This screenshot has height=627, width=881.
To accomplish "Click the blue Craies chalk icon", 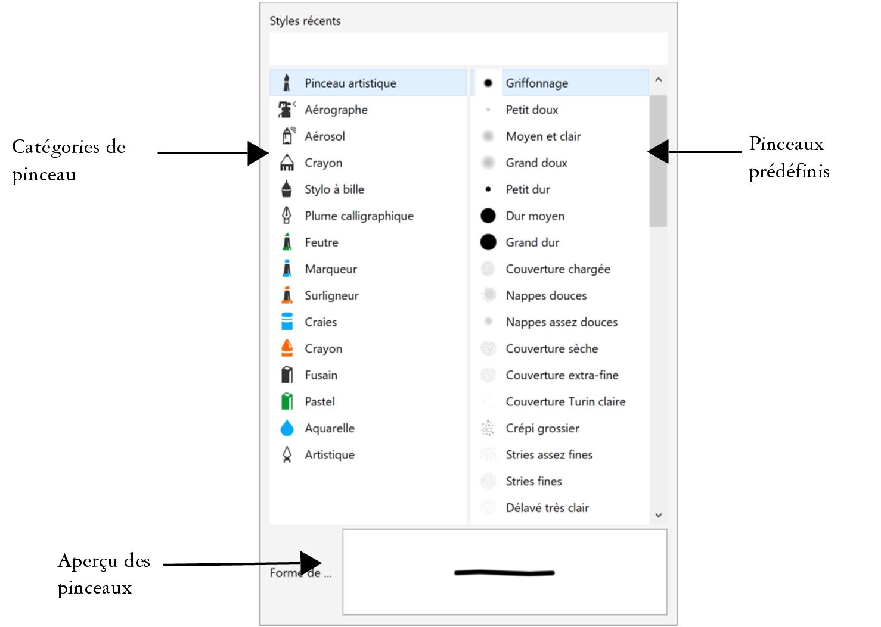I will (287, 322).
